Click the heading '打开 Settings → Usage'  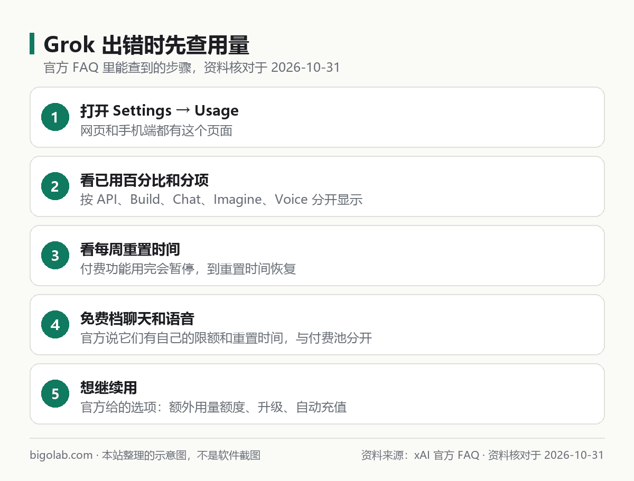click(160, 110)
